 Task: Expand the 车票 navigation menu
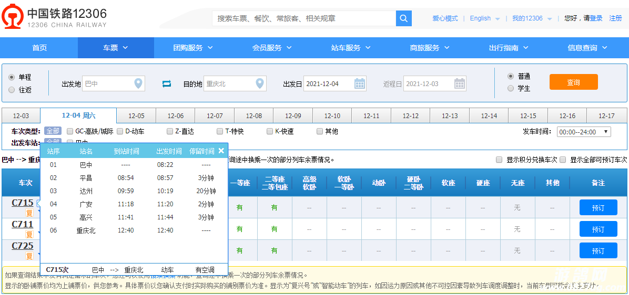(x=116, y=48)
